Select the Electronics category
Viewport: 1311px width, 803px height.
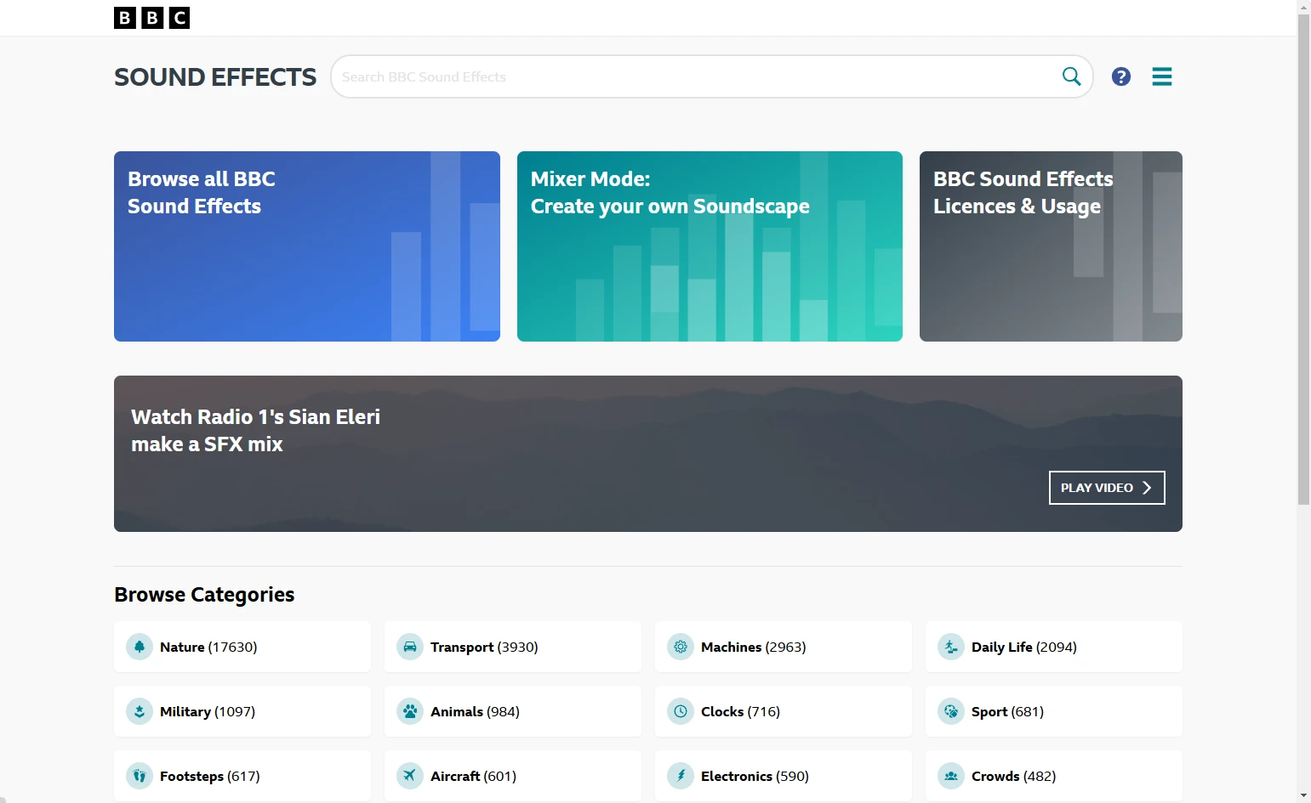click(x=754, y=776)
